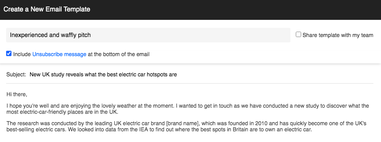Click the 'Create a New Email Template' header title

[47, 10]
